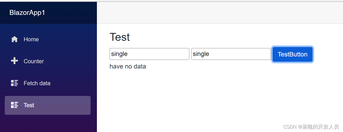Click the CSDN watermark text

(x=311, y=127)
